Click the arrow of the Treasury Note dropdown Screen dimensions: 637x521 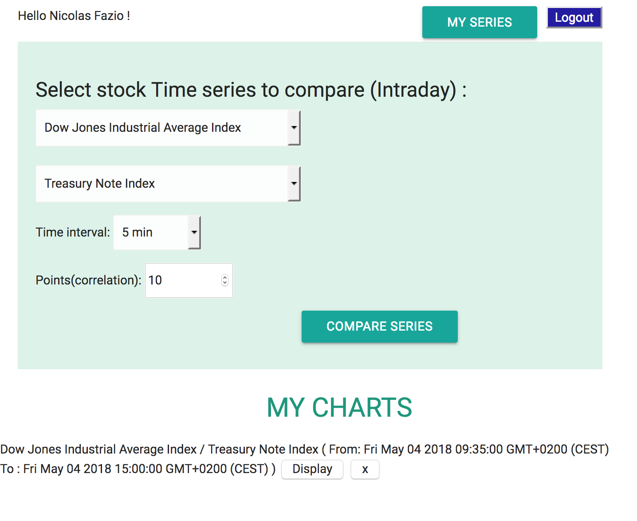point(294,184)
